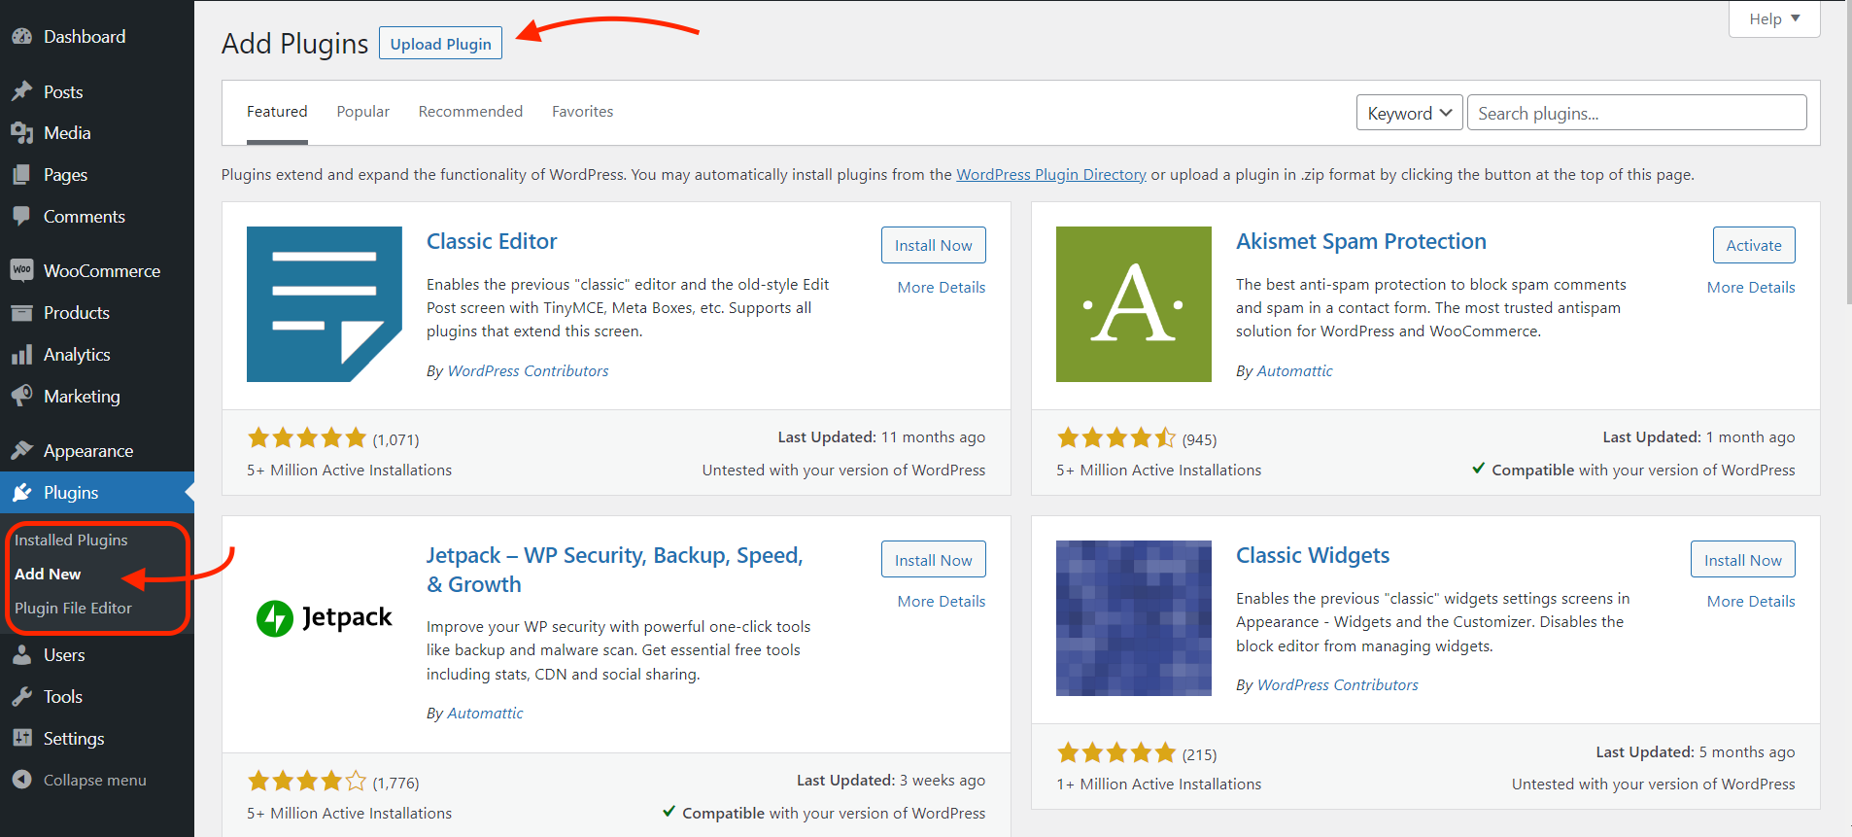Viewport: 1852px width, 837px height.
Task: Click the Products box icon
Action: pyautogui.click(x=22, y=313)
